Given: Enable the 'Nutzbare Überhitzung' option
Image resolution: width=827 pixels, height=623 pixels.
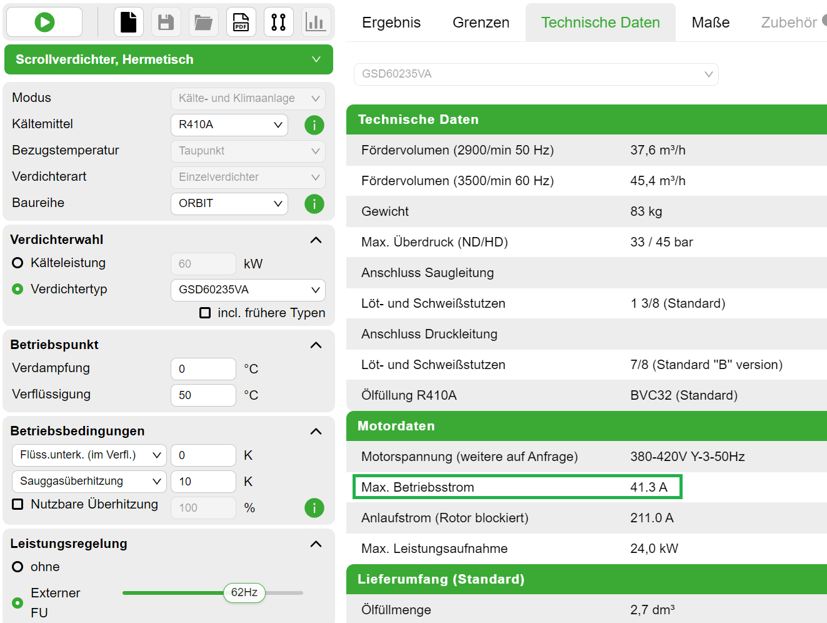Looking at the screenshot, I should click(17, 504).
